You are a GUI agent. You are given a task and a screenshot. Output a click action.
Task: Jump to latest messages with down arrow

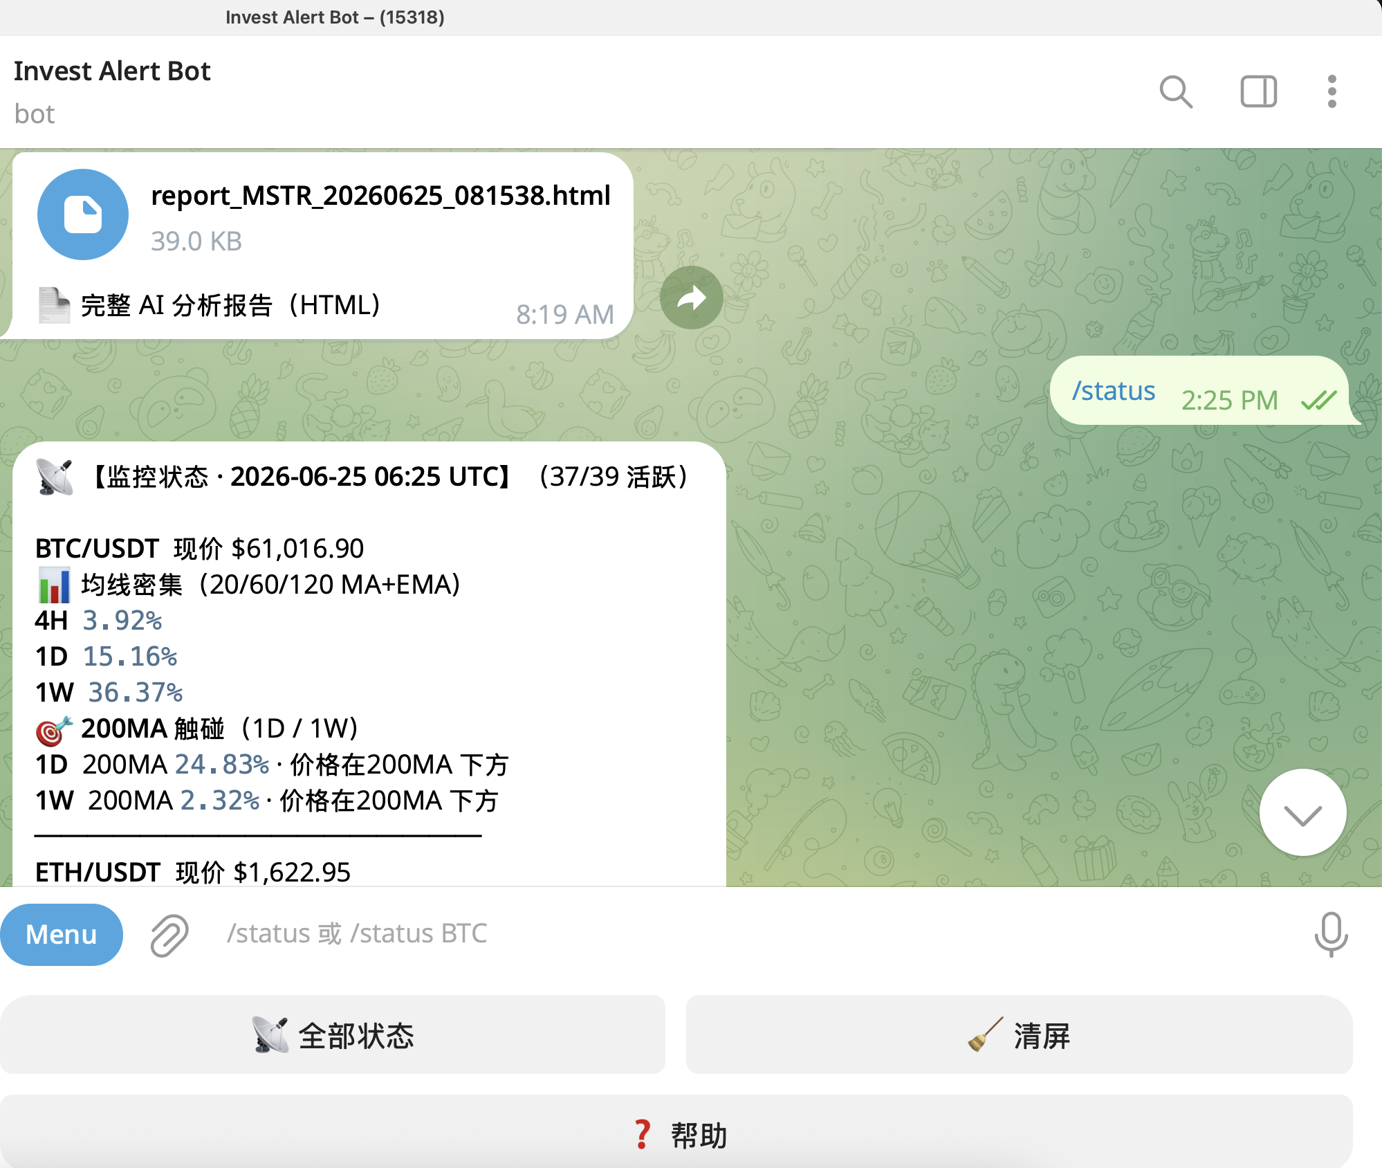(x=1302, y=812)
